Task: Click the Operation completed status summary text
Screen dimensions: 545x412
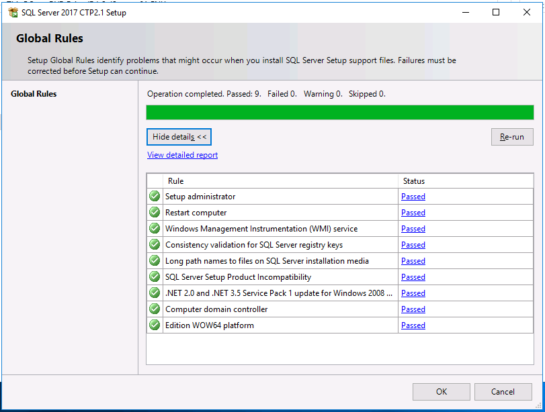Action: [x=266, y=94]
